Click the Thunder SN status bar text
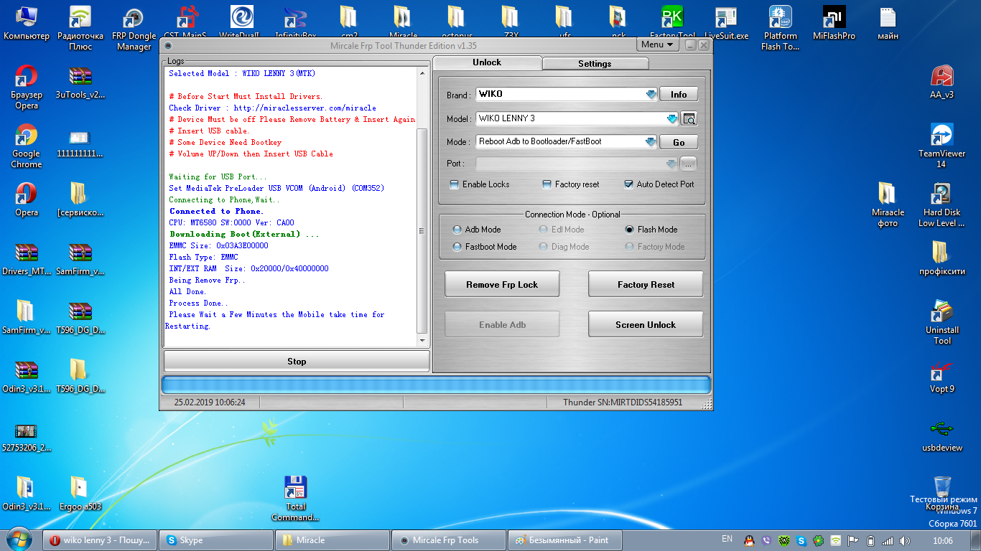981x551 pixels. click(623, 402)
